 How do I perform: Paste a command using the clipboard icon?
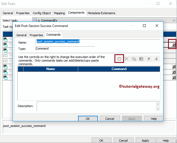141,59
